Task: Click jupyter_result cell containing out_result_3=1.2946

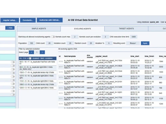Action: point(109,77)
